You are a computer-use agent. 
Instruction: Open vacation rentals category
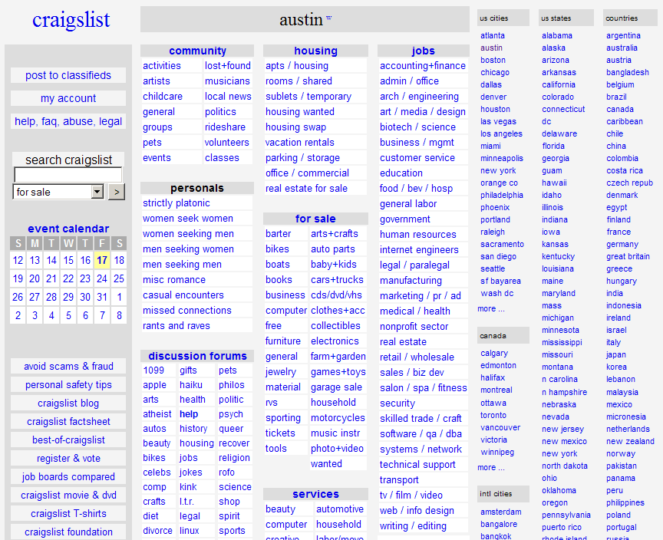point(300,143)
